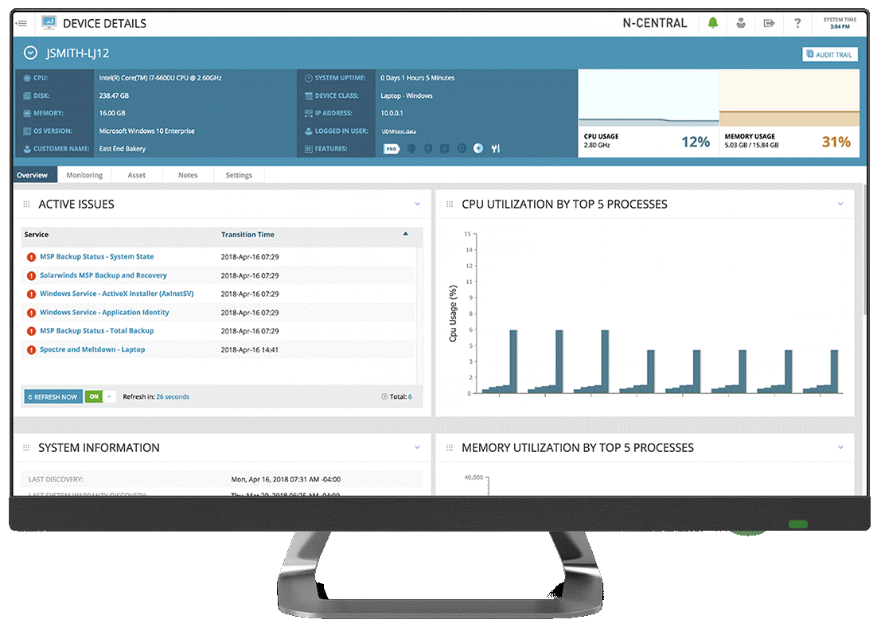
Task: Open the user account icon
Action: click(x=741, y=23)
